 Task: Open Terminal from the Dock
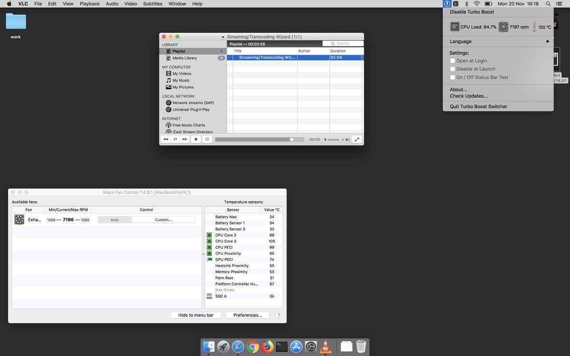282,347
